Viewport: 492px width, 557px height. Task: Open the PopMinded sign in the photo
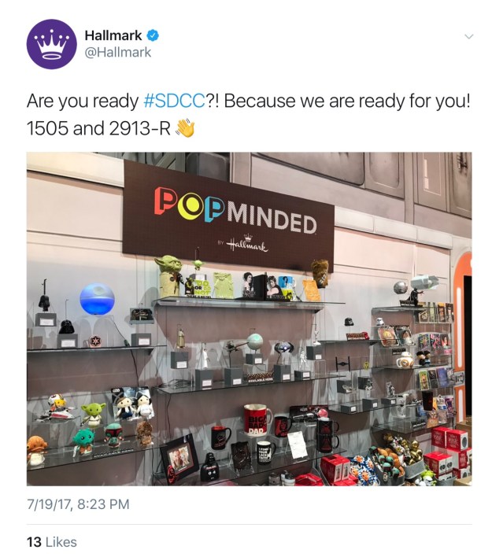(228, 215)
